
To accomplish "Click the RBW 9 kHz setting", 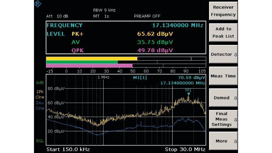I will tap(104, 10).
